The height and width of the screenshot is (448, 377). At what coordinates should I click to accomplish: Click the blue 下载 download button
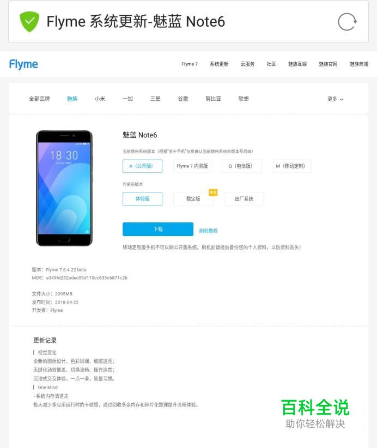coord(158,229)
